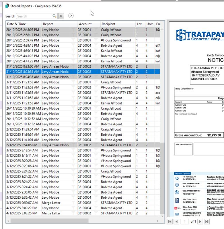Go to previous page in report preview

177,222
